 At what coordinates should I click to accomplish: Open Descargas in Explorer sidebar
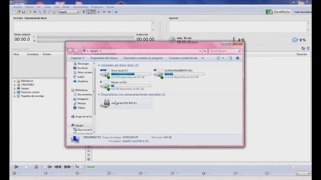pyautogui.click(x=83, y=63)
